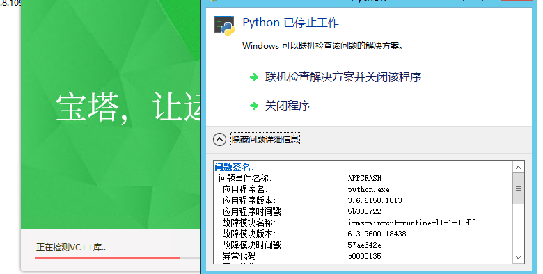Click the python.exe value
Viewport: 543px width, 274px height.
[368, 190]
